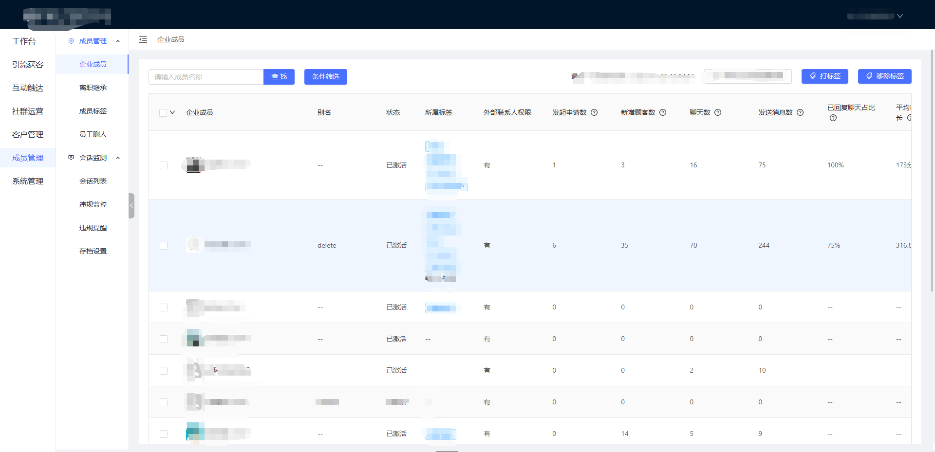Click the 75% reply ratio value

click(x=833, y=245)
